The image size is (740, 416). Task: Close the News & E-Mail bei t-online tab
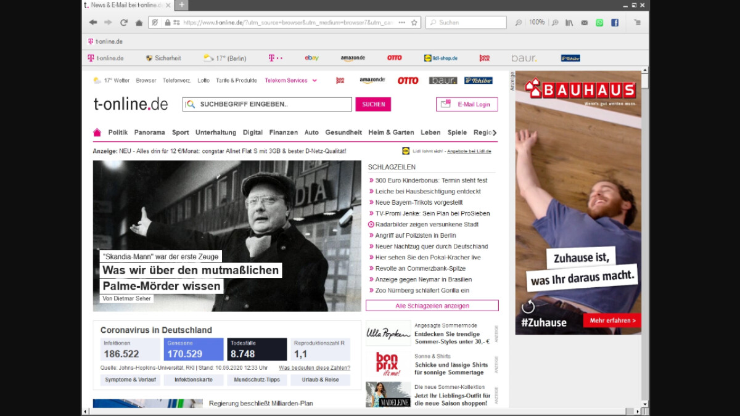click(x=168, y=5)
